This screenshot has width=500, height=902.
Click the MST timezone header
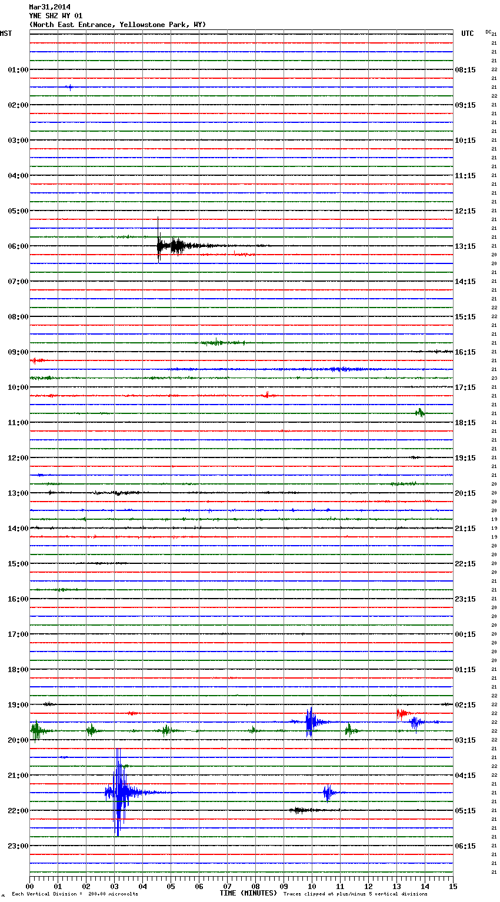[6, 34]
